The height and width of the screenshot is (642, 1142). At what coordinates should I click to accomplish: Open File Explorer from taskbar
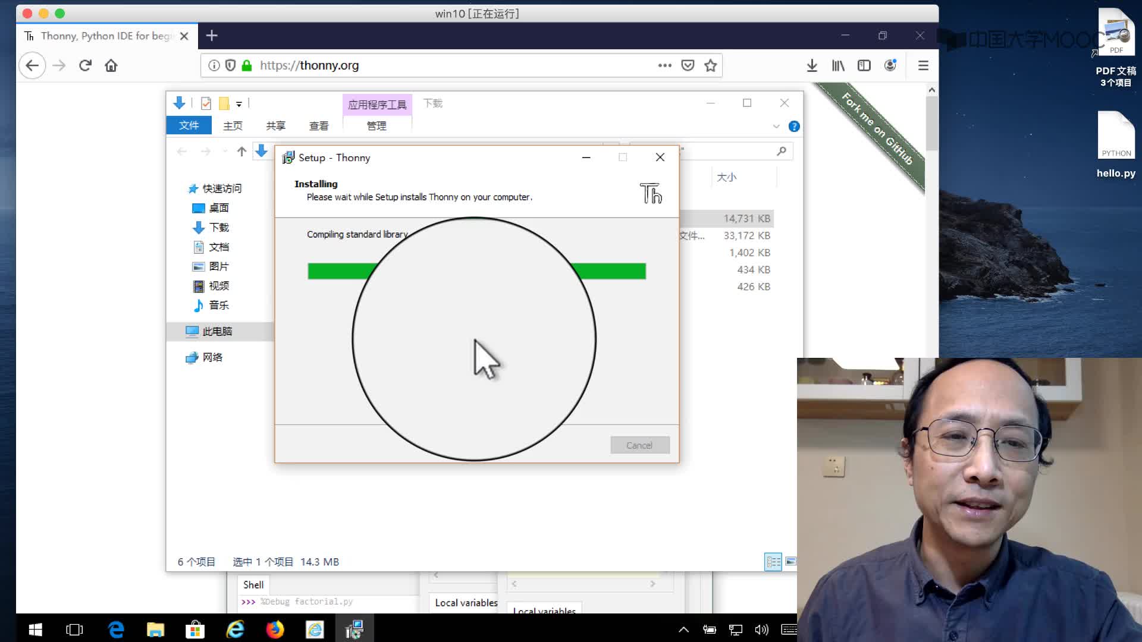(155, 630)
